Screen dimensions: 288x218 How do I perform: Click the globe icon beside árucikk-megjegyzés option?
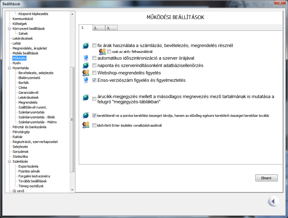pos(86,97)
